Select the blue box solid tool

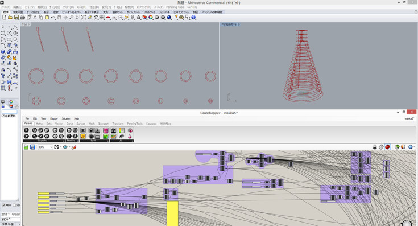[3, 51]
